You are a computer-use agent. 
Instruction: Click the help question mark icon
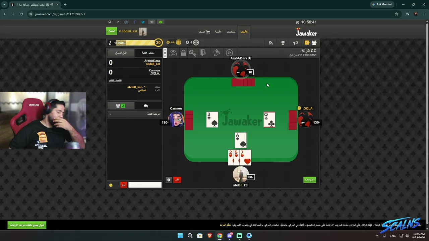[118, 22]
